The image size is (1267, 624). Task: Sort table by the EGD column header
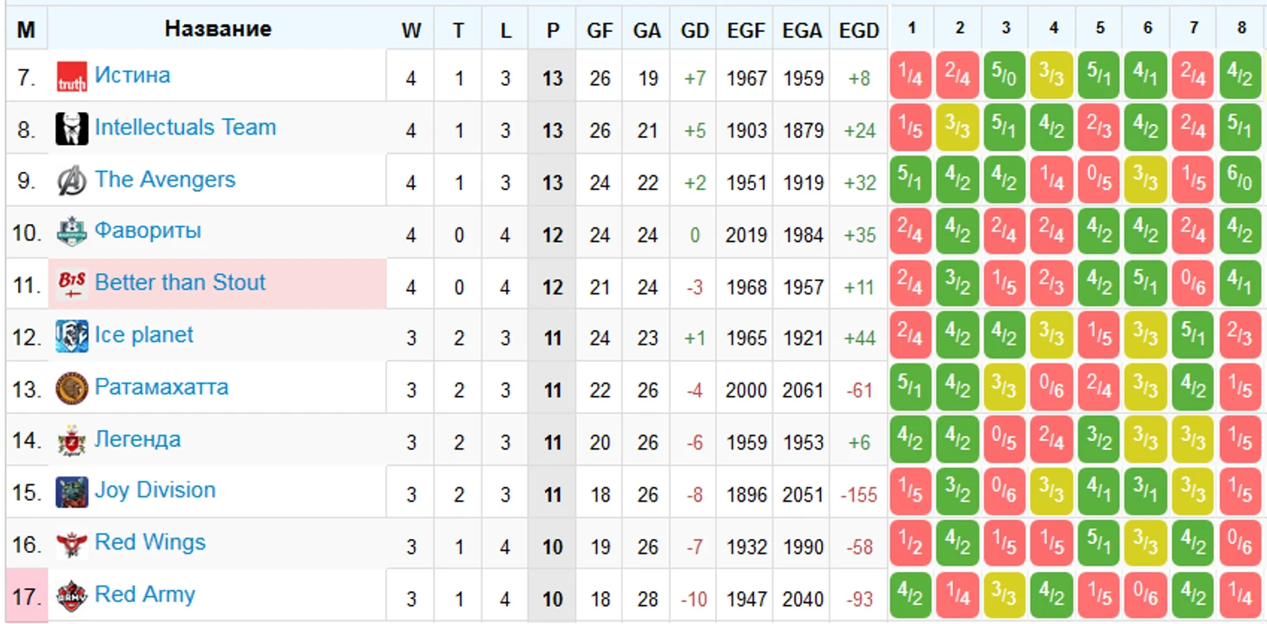coord(859,30)
